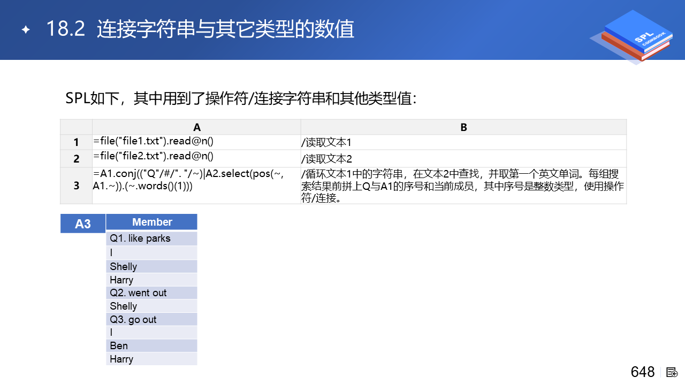Click the comment cell "/读取文本2"
Screen dimensions: 685x385
point(463,159)
